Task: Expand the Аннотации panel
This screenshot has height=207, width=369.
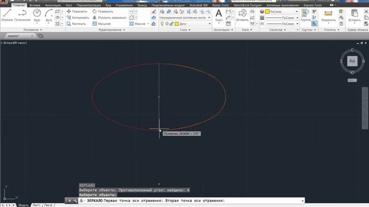Action: [223, 30]
